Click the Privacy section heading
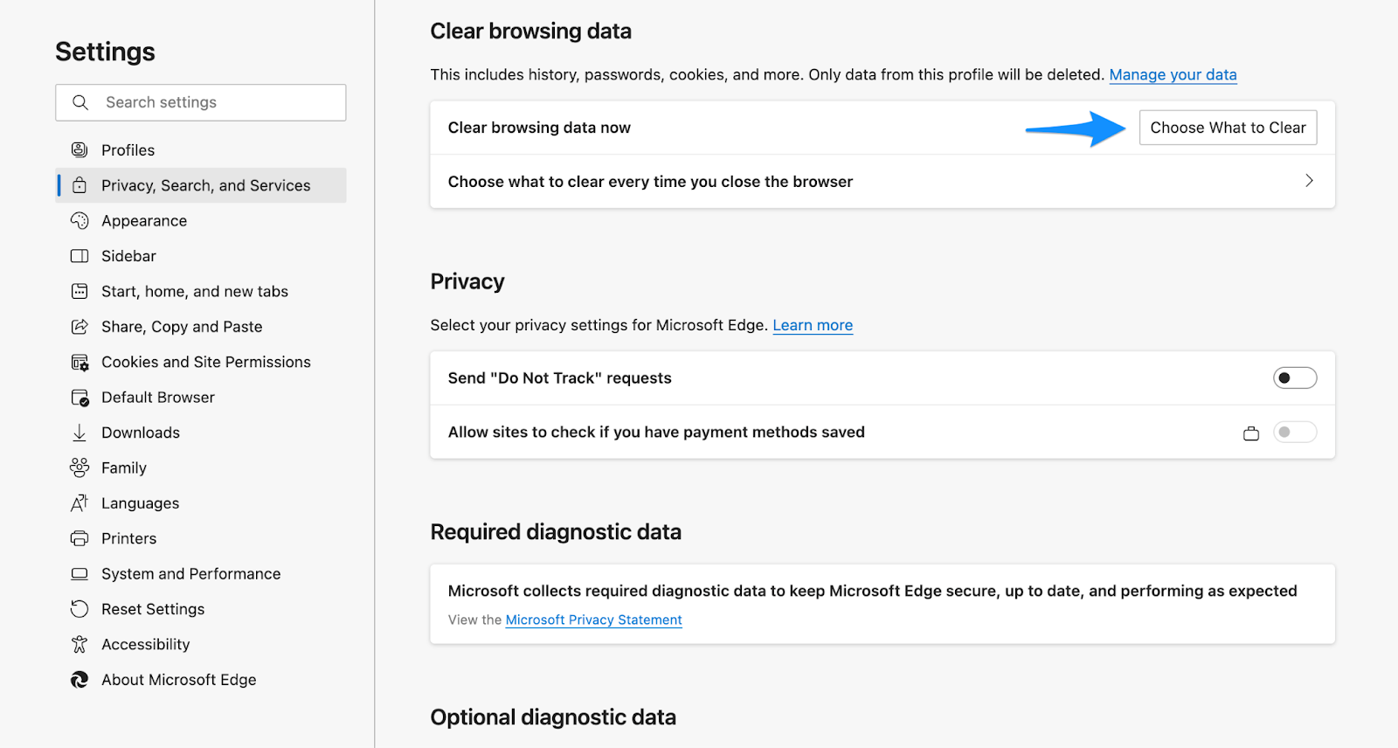The width and height of the screenshot is (1398, 748). 467,282
